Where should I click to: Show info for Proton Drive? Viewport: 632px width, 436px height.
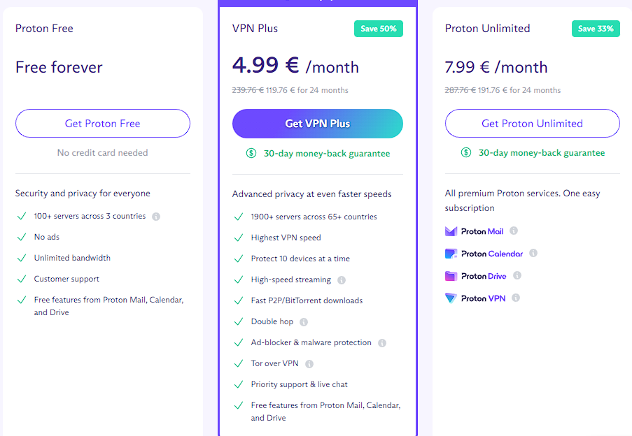[x=517, y=275]
